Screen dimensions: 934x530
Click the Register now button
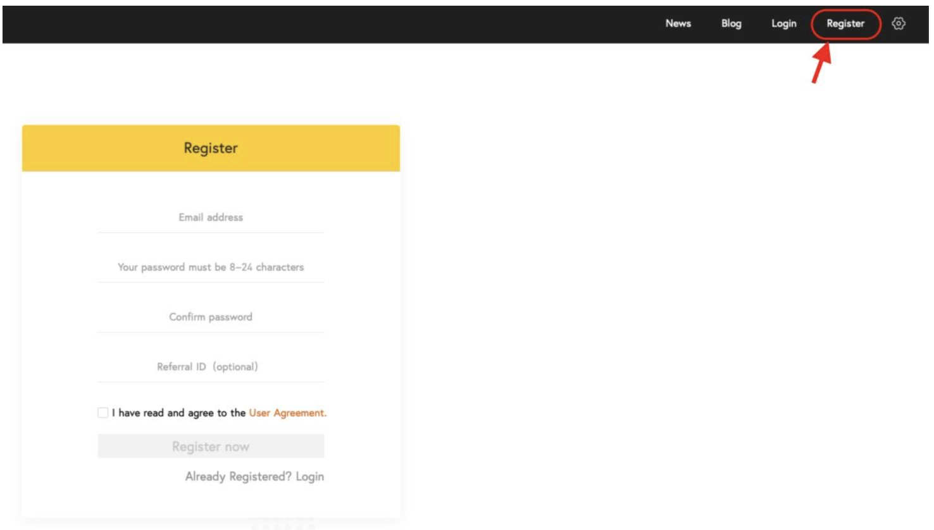(211, 446)
